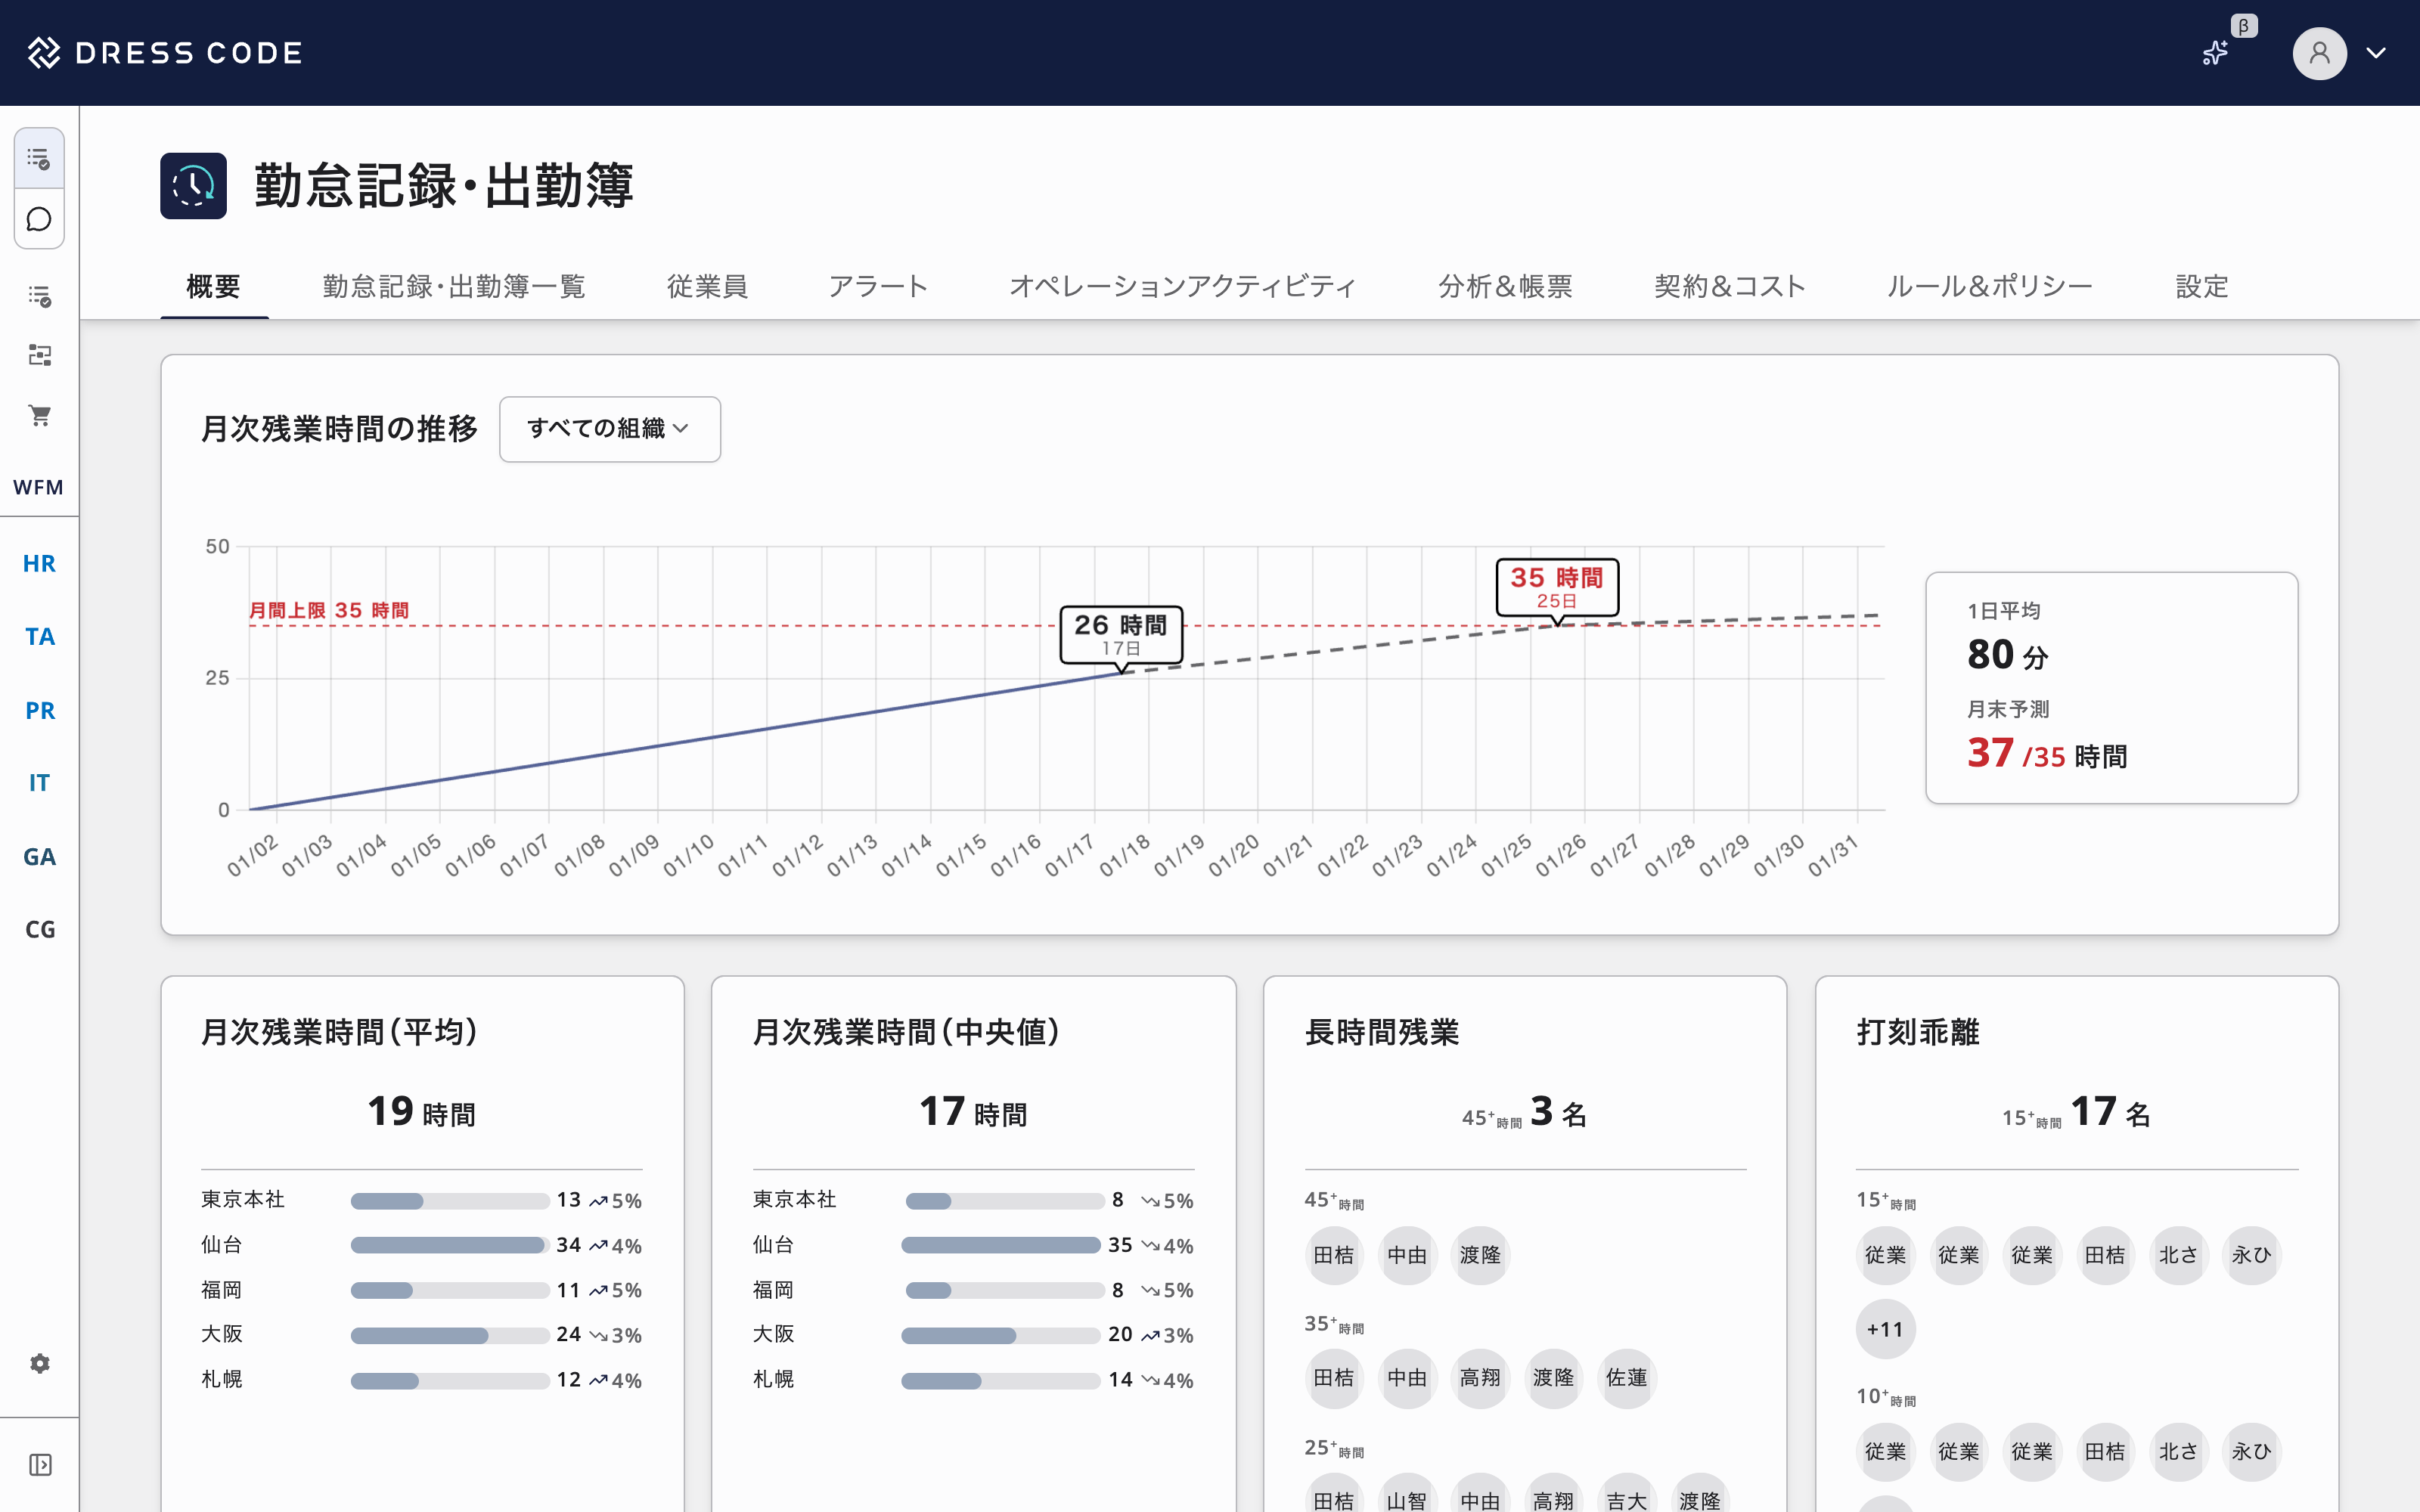Open the 契約&コスト tab
The width and height of the screenshot is (2420, 1512).
pyautogui.click(x=1730, y=287)
